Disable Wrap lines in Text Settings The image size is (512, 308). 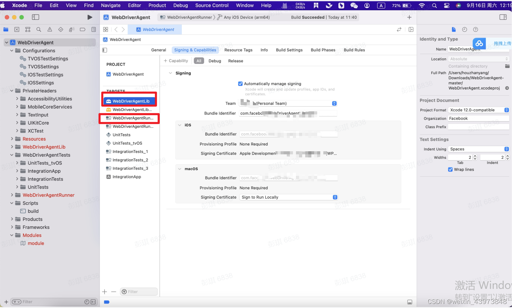point(450,169)
